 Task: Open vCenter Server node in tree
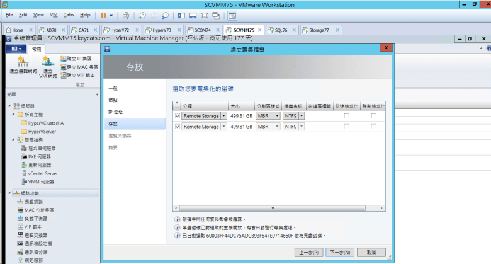pos(43,173)
